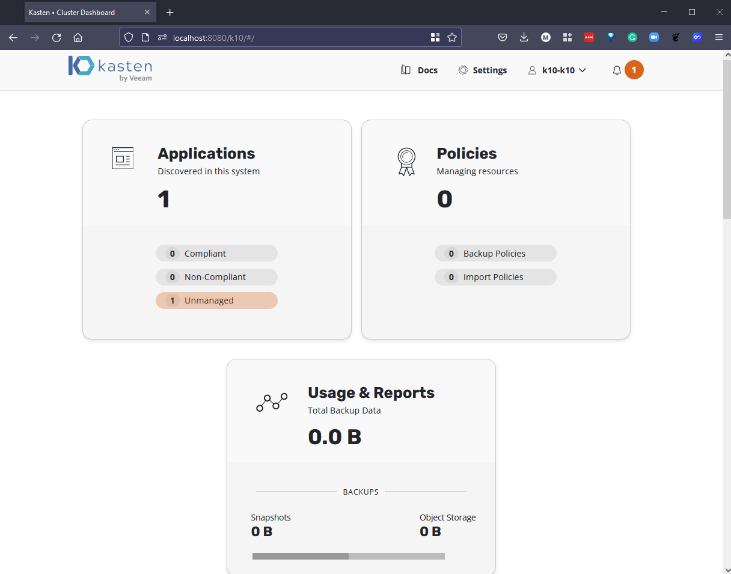
Task: Open the Firefox hamburger application menu
Action: click(x=718, y=37)
